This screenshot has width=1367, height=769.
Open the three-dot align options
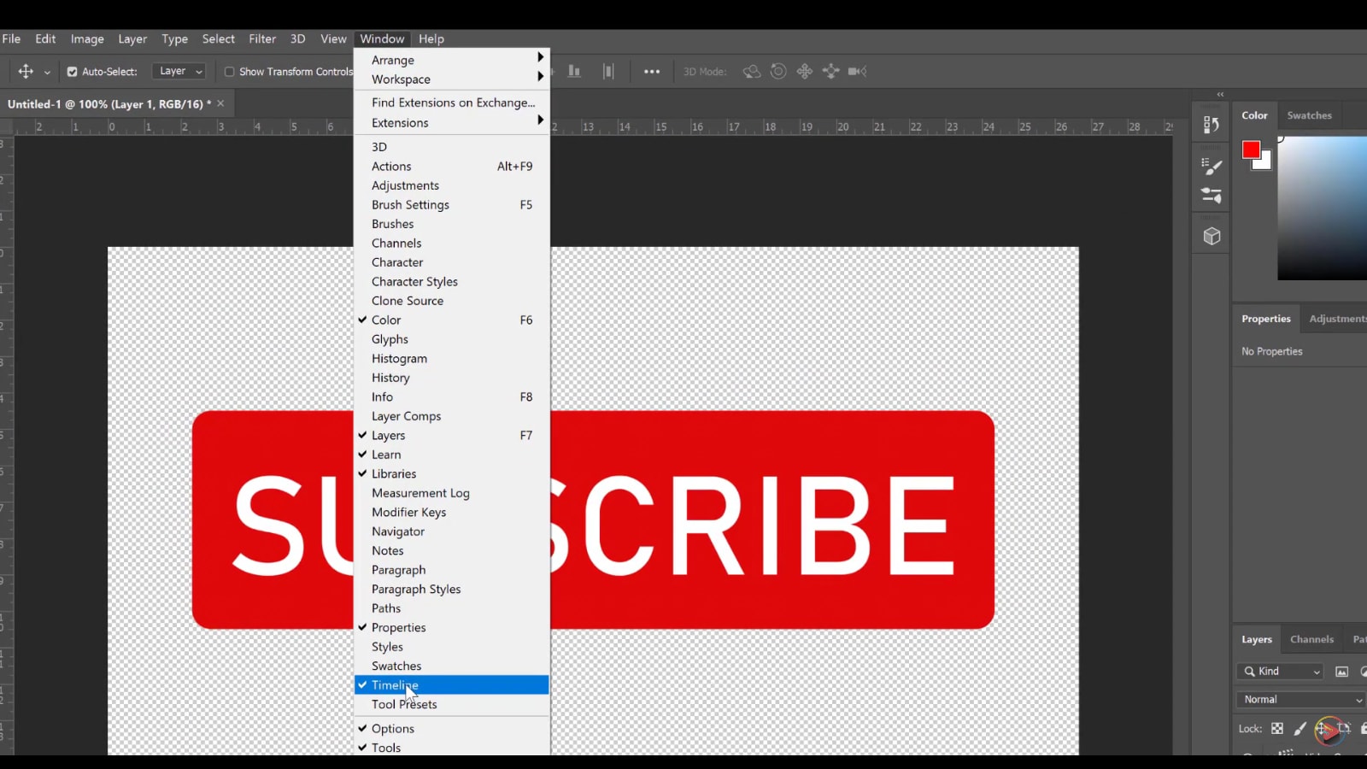[x=652, y=72]
